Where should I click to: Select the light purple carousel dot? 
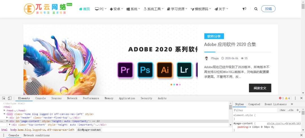(x=180, y=84)
